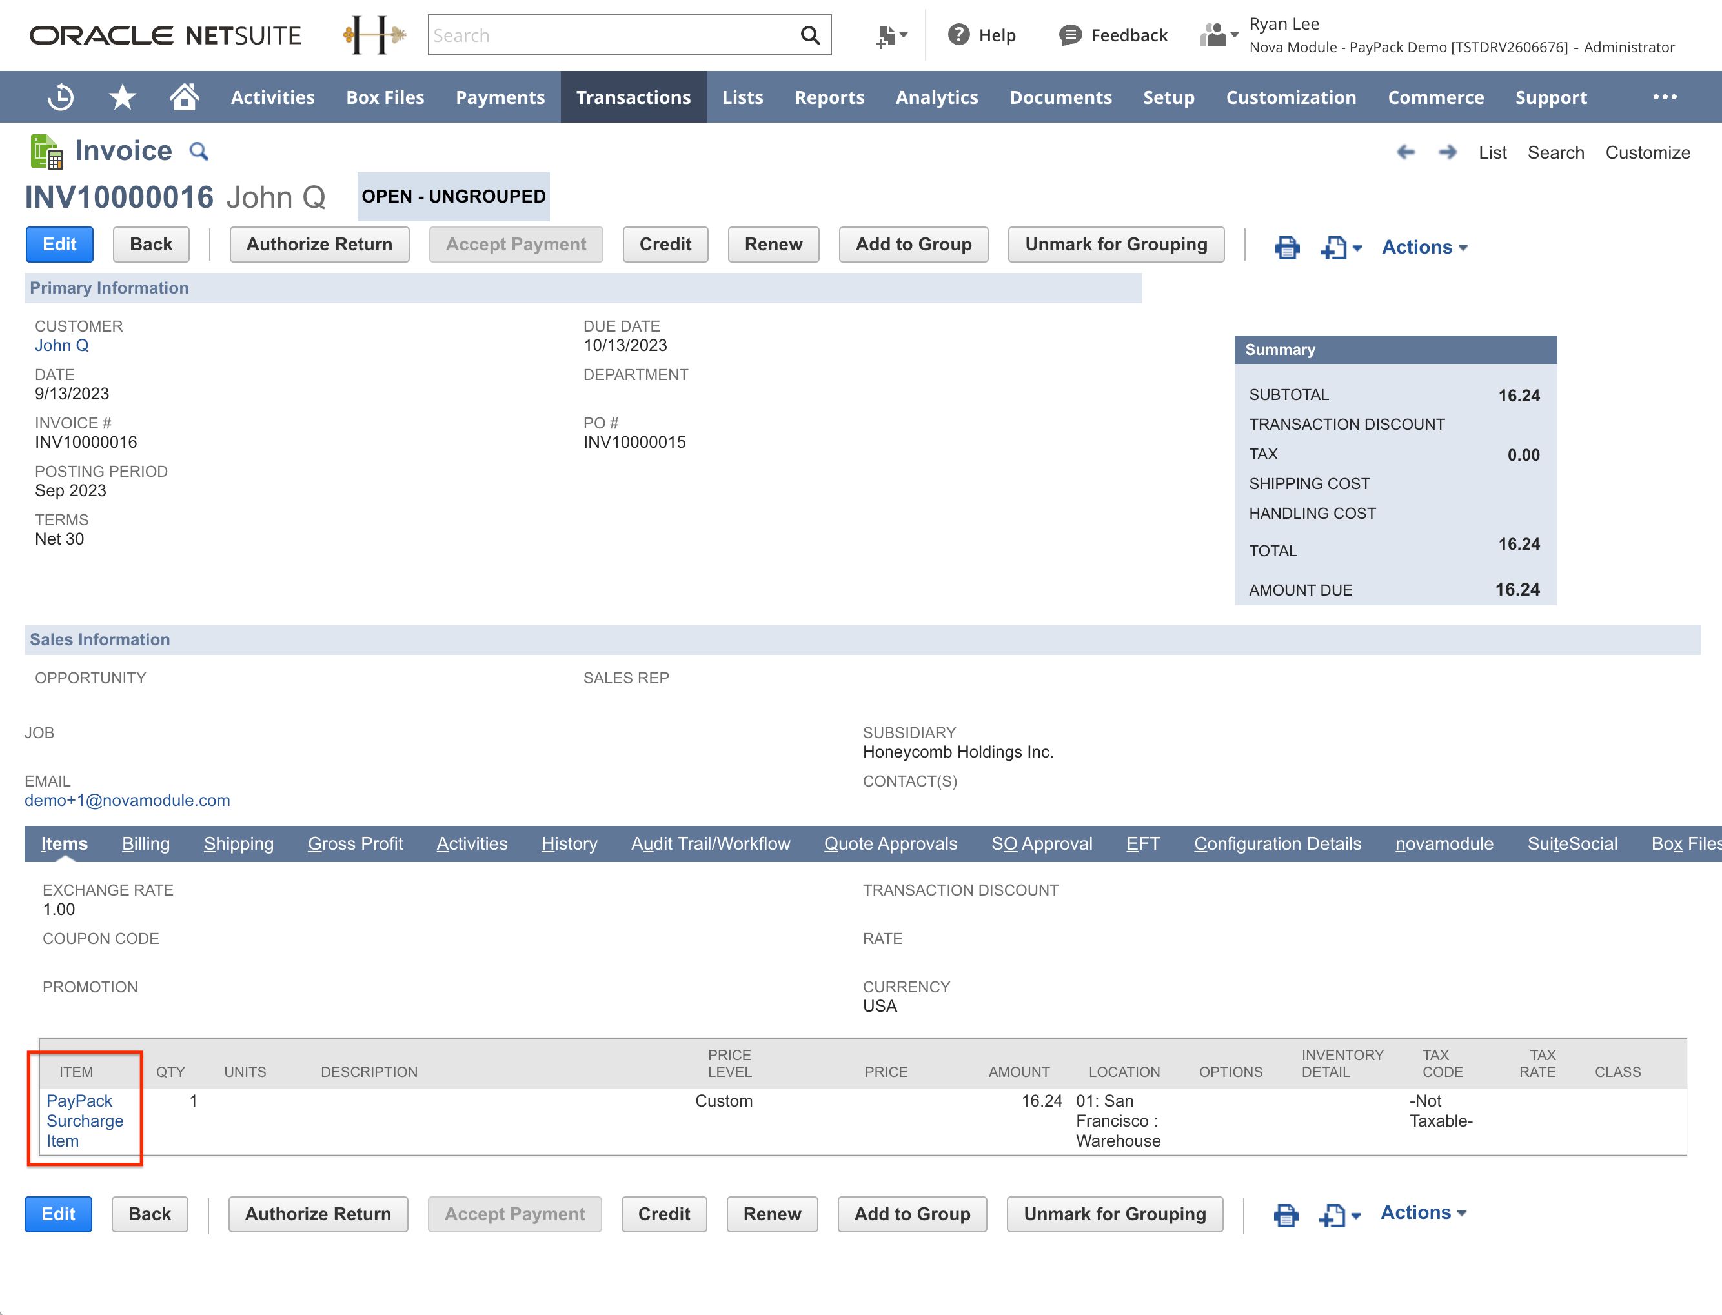Click the global search magnifier icon

(x=810, y=34)
